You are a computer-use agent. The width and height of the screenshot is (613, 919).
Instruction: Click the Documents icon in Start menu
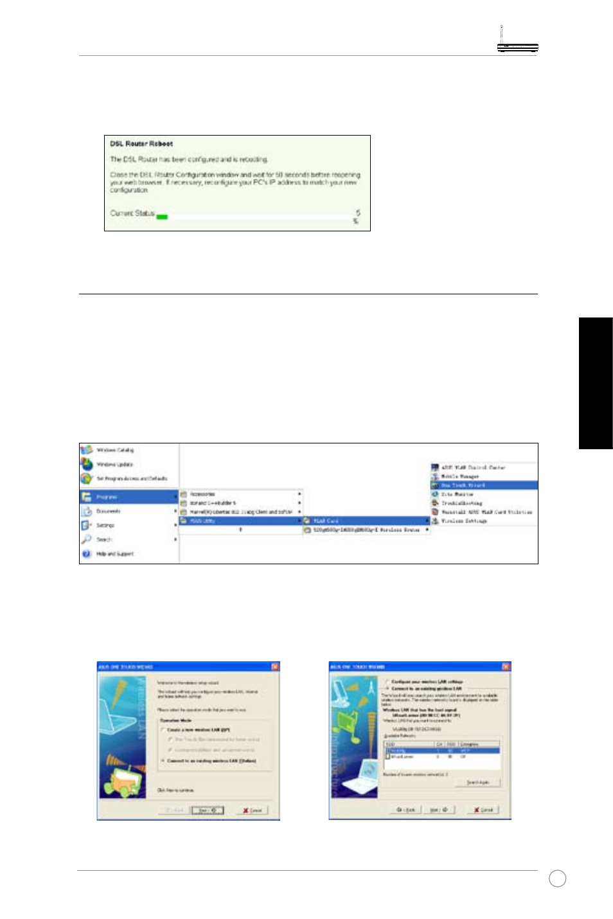click(x=87, y=512)
